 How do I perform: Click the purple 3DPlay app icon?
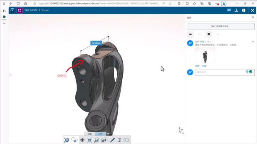coord(20,10)
